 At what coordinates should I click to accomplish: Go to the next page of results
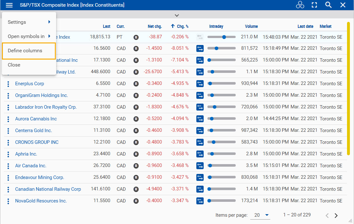(336, 215)
